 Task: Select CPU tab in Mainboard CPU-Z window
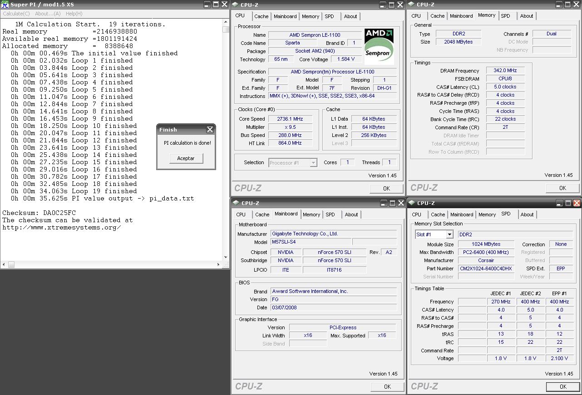pyautogui.click(x=241, y=215)
